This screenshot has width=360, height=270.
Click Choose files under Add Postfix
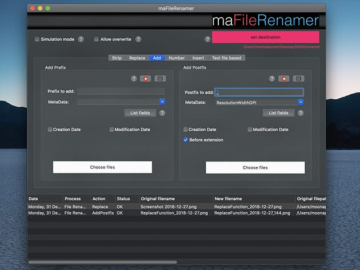pyautogui.click(x=255, y=167)
